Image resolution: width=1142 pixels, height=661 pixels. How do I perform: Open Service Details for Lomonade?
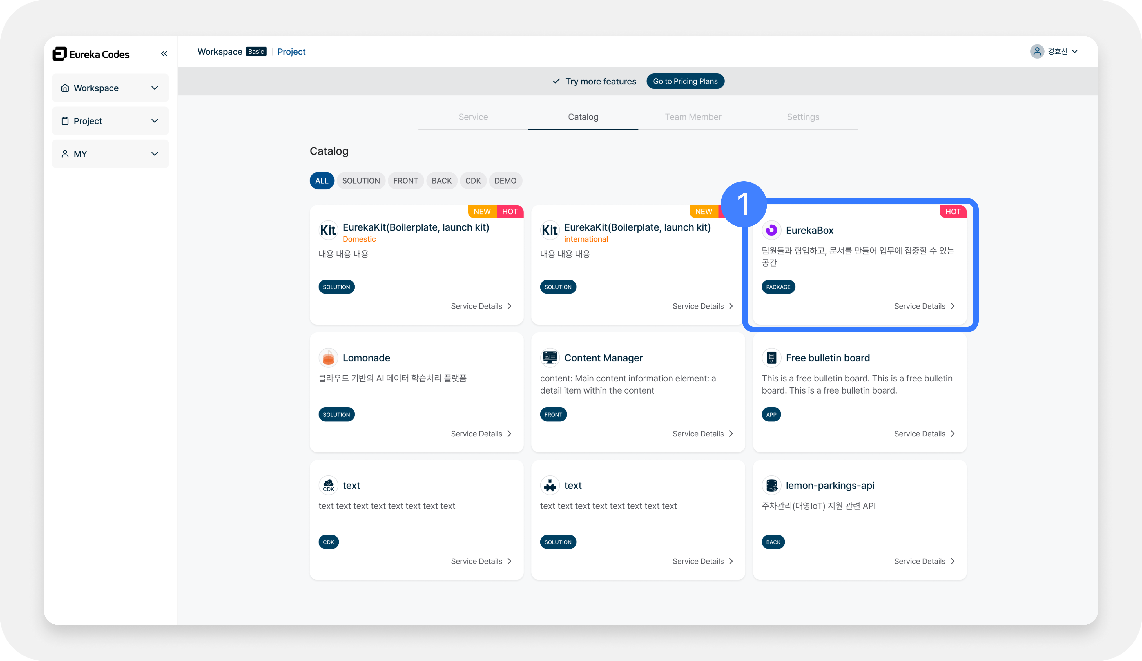(481, 434)
